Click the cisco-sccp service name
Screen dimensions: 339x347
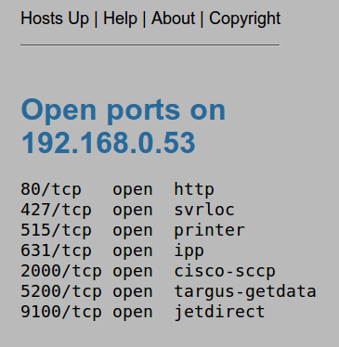click(x=225, y=271)
